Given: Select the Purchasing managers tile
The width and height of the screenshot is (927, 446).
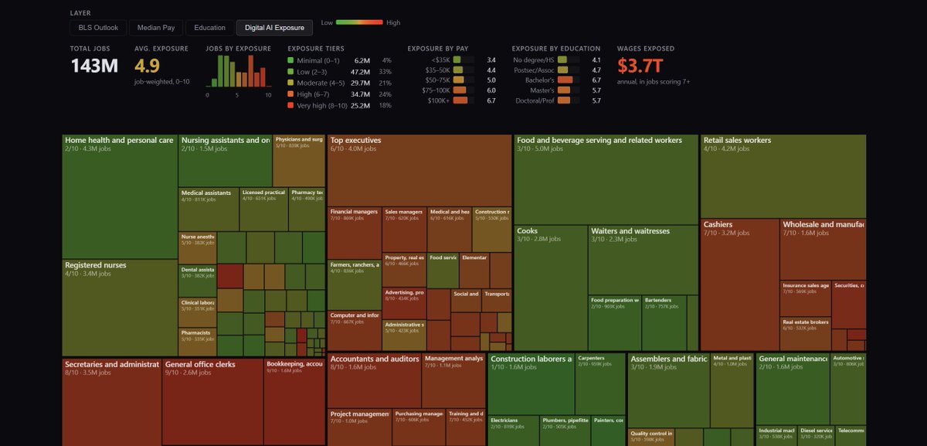Looking at the screenshot, I should (x=418, y=427).
